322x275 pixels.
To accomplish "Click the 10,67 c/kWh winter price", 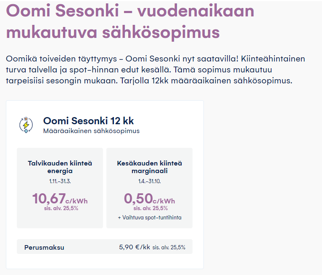I will click(x=49, y=198).
